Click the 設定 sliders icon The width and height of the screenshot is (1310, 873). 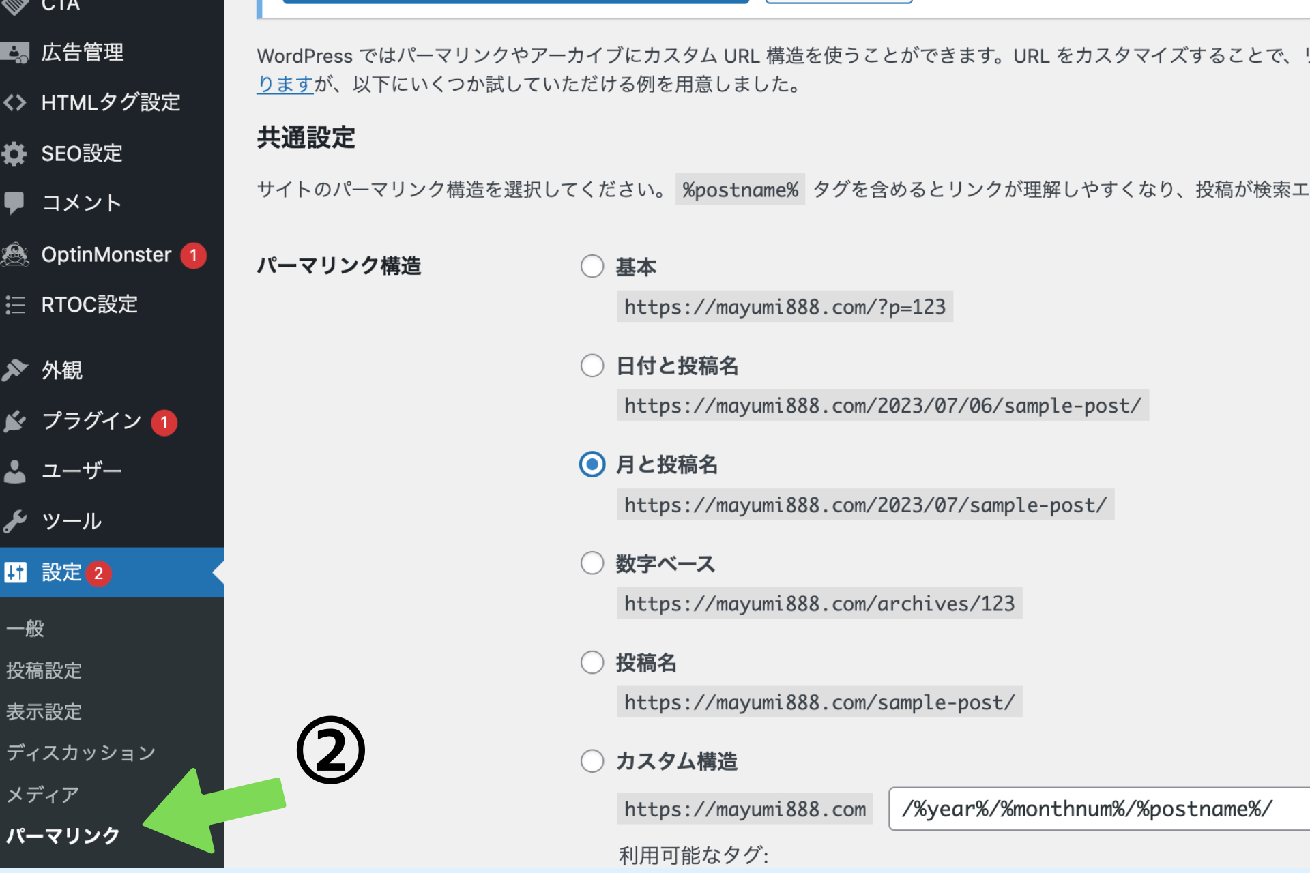pos(15,572)
